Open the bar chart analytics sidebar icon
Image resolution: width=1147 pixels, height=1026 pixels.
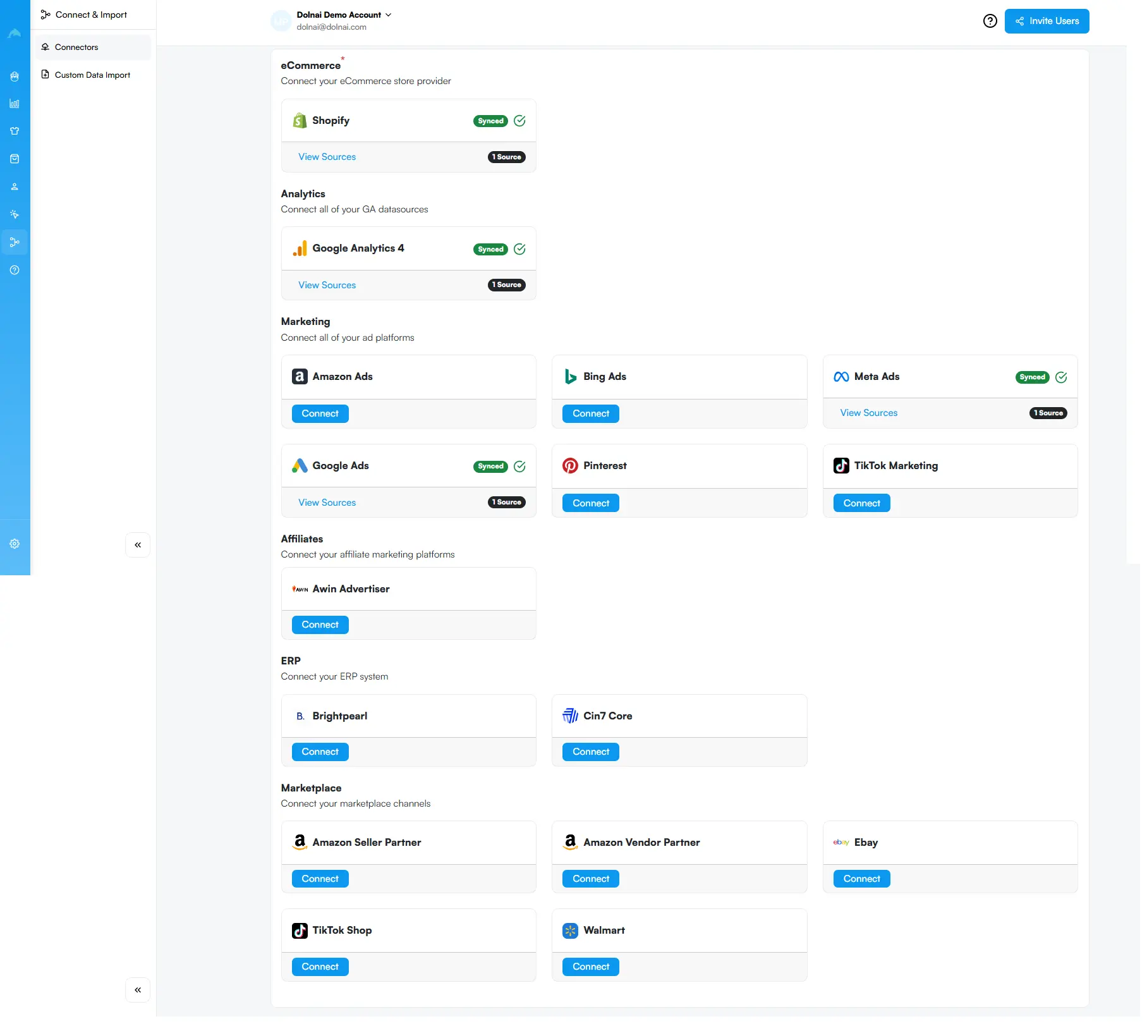click(x=15, y=104)
